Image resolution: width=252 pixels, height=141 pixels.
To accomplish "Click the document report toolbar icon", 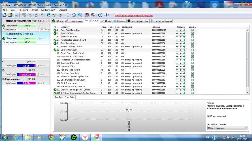I will [x=68, y=15].
